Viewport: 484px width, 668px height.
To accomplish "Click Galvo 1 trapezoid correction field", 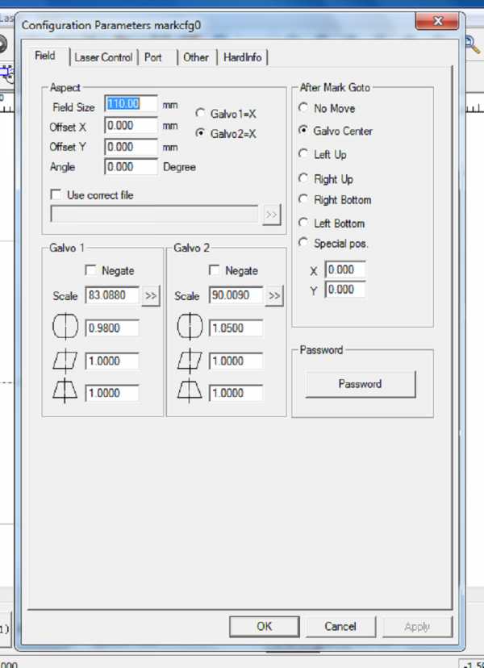I will coord(112,393).
